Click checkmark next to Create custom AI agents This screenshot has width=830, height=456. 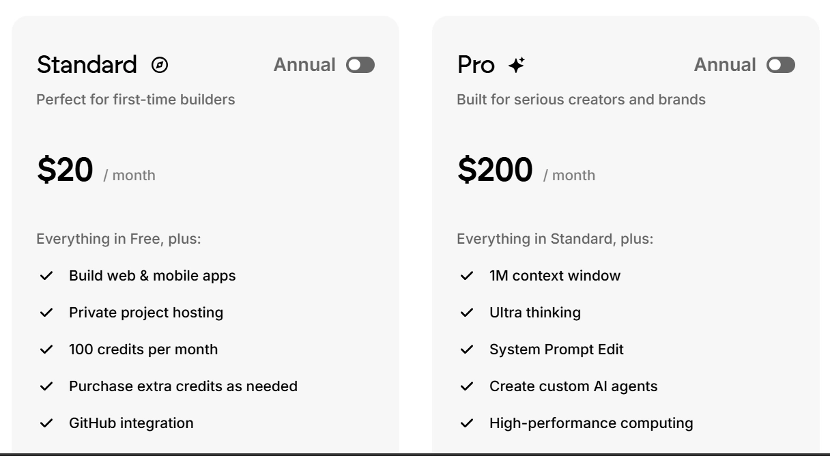coord(467,386)
